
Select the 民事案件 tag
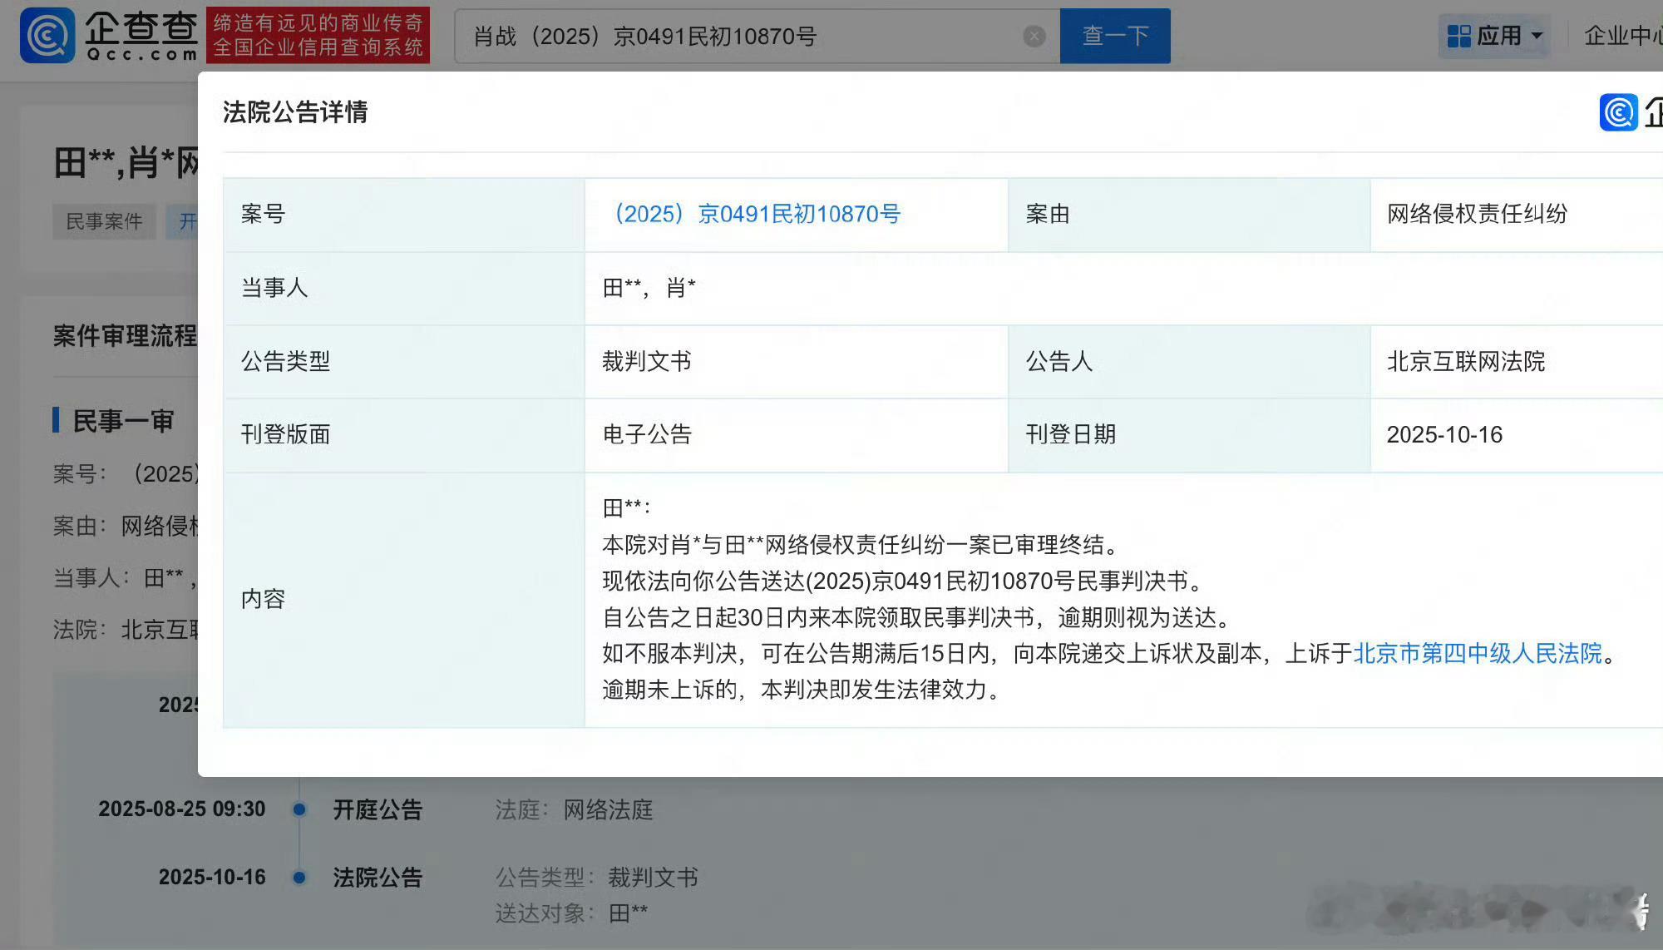pyautogui.click(x=104, y=221)
